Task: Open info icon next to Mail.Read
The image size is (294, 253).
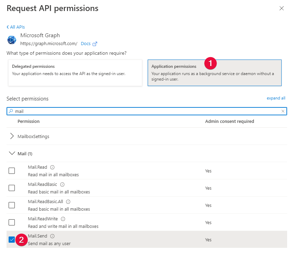Action: coord(52,167)
